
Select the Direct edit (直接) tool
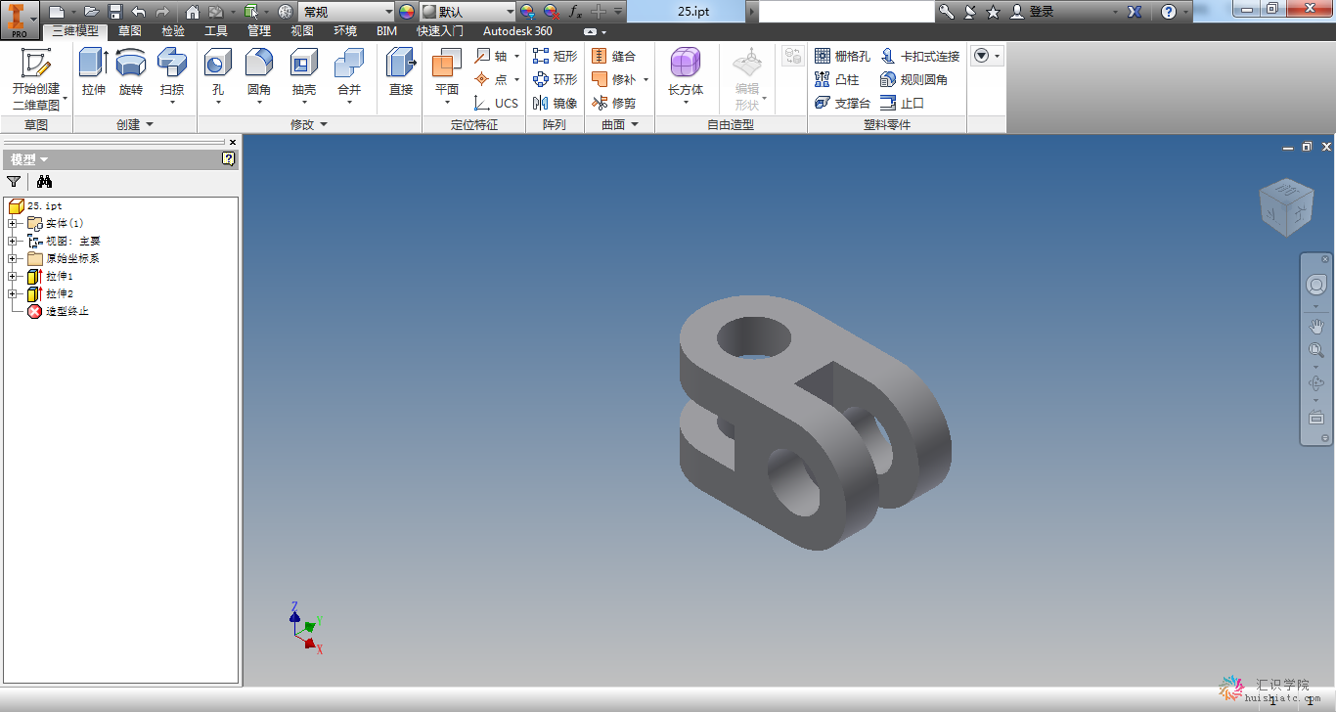coord(401,73)
